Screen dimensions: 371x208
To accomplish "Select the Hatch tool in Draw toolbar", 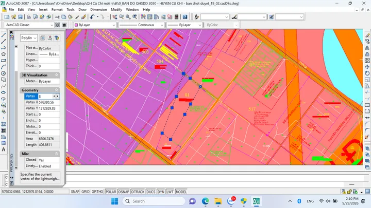I will (3, 124).
